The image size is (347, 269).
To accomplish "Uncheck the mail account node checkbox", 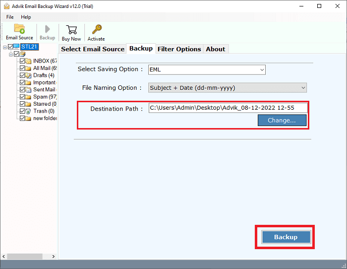I will [x=16, y=54].
